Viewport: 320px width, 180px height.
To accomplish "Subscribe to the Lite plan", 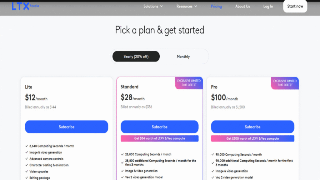I will tap(67, 127).
